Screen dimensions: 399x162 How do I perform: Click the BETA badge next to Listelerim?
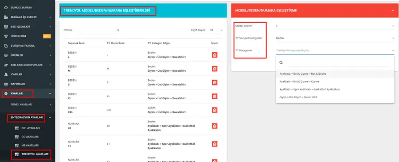tap(47, 36)
